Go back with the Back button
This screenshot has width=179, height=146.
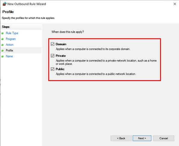pyautogui.click(x=121, y=138)
